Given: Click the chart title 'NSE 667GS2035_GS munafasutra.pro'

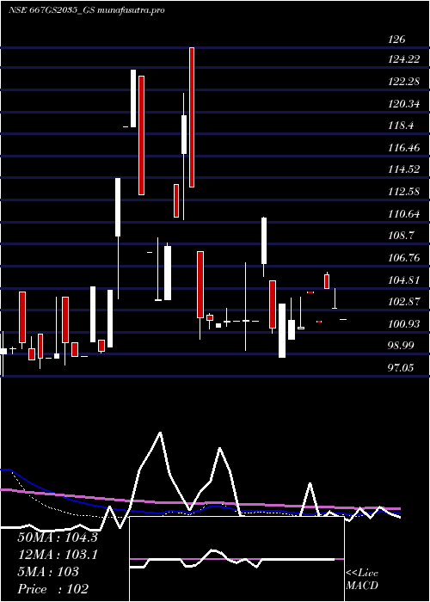Looking at the screenshot, I should tap(86, 10).
